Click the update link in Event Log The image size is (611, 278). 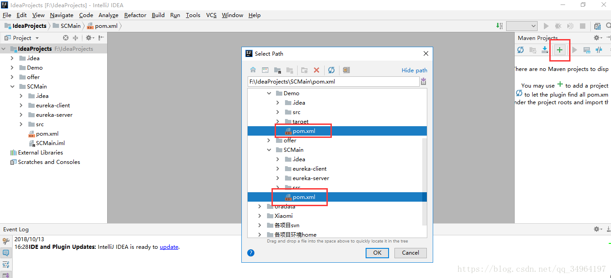click(x=169, y=247)
